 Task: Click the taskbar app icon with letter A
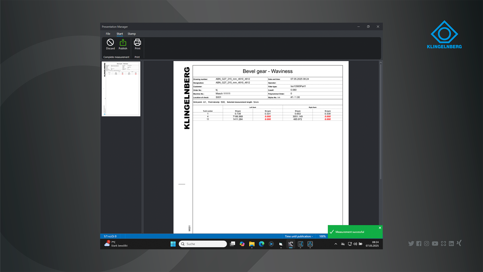coord(310,244)
